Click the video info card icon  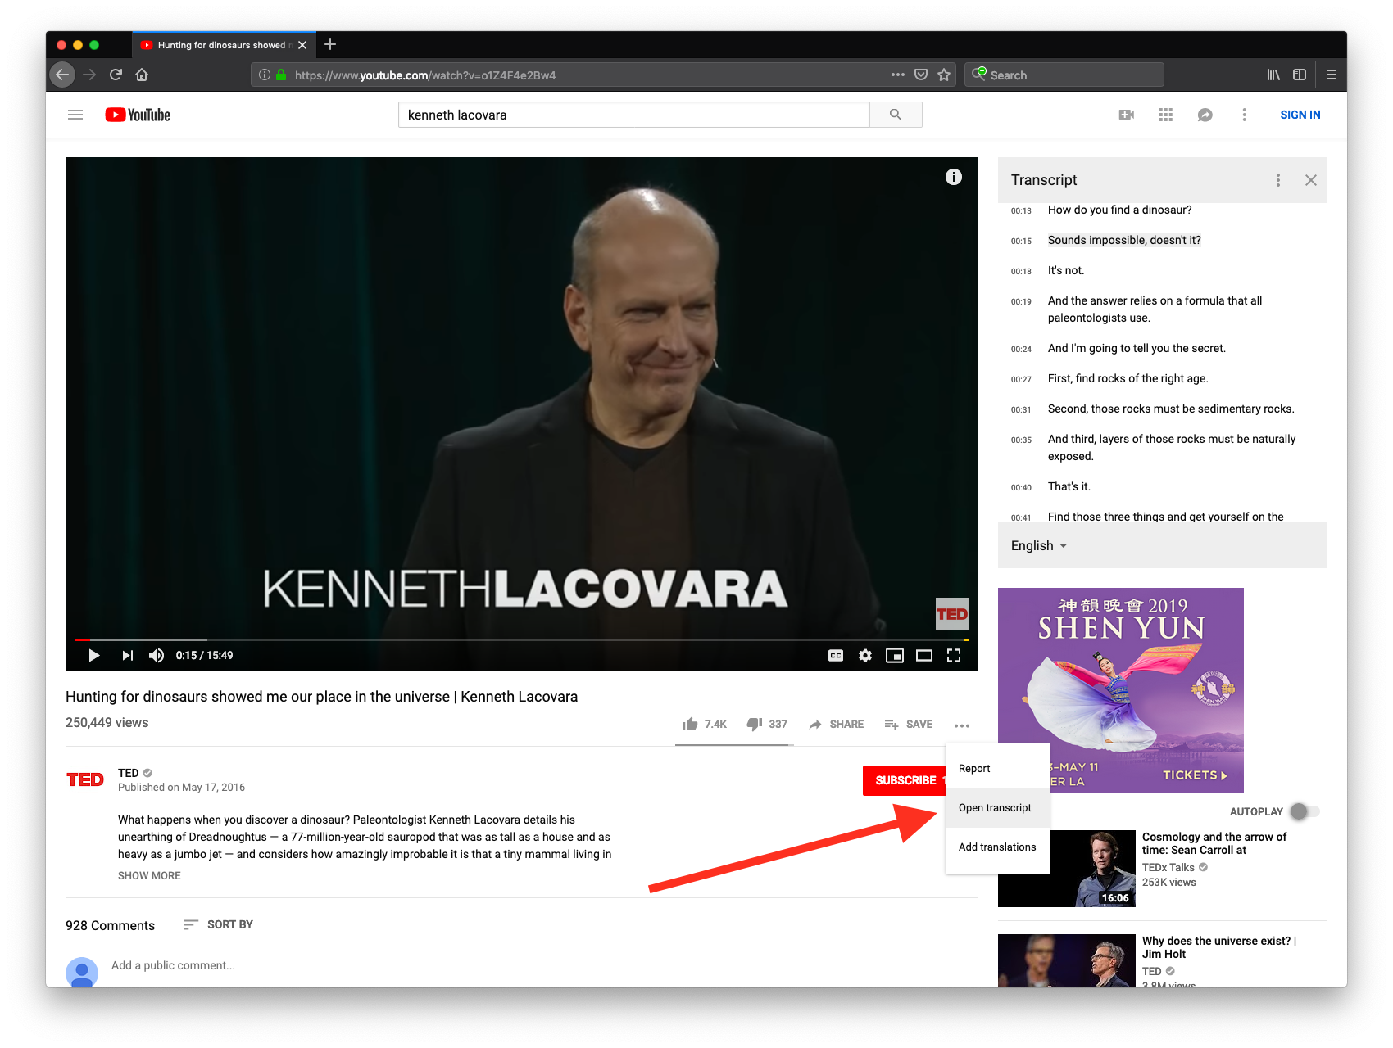[954, 177]
